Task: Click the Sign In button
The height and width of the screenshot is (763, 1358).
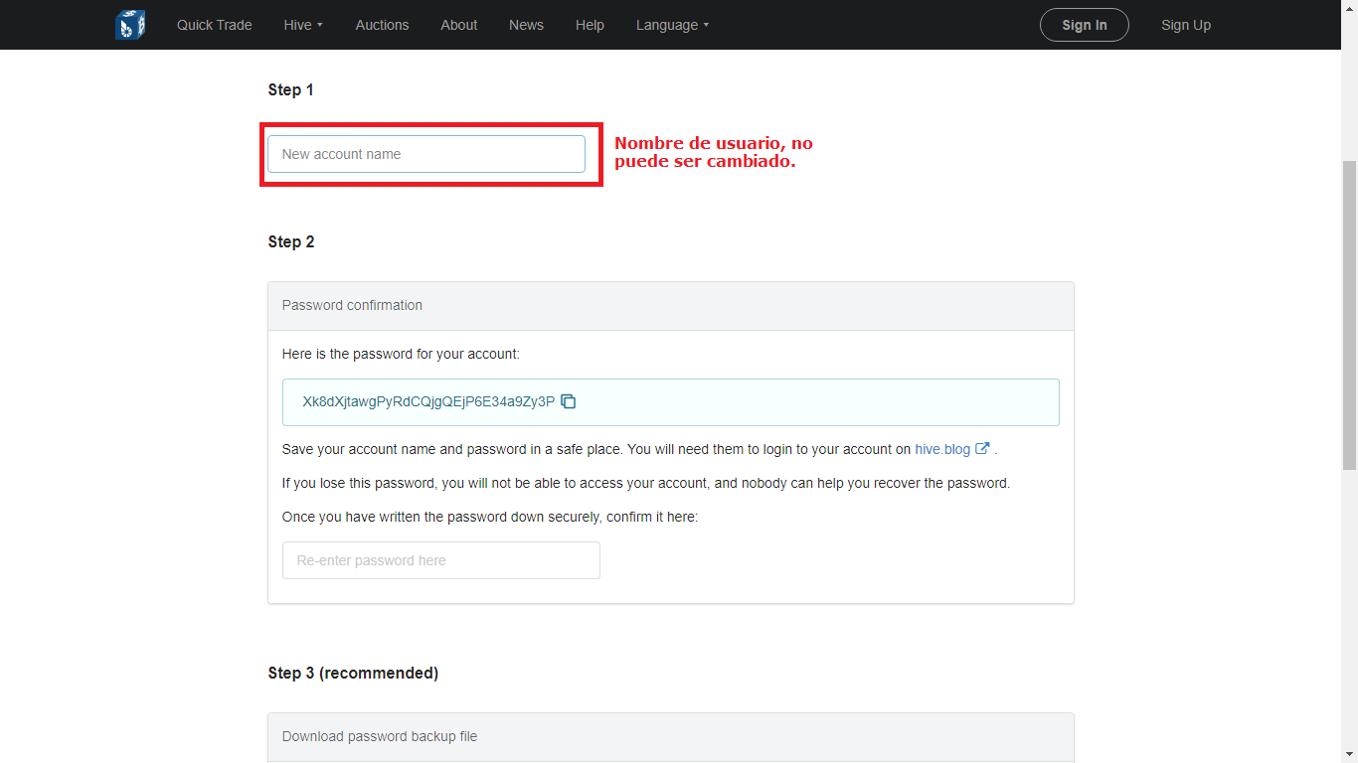Action: coord(1085,25)
